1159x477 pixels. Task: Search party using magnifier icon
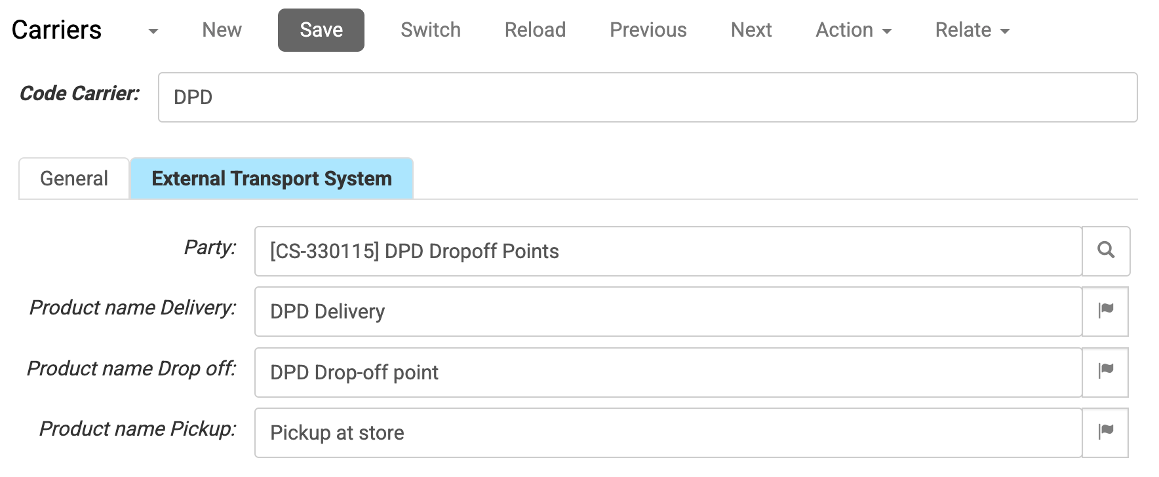1106,251
